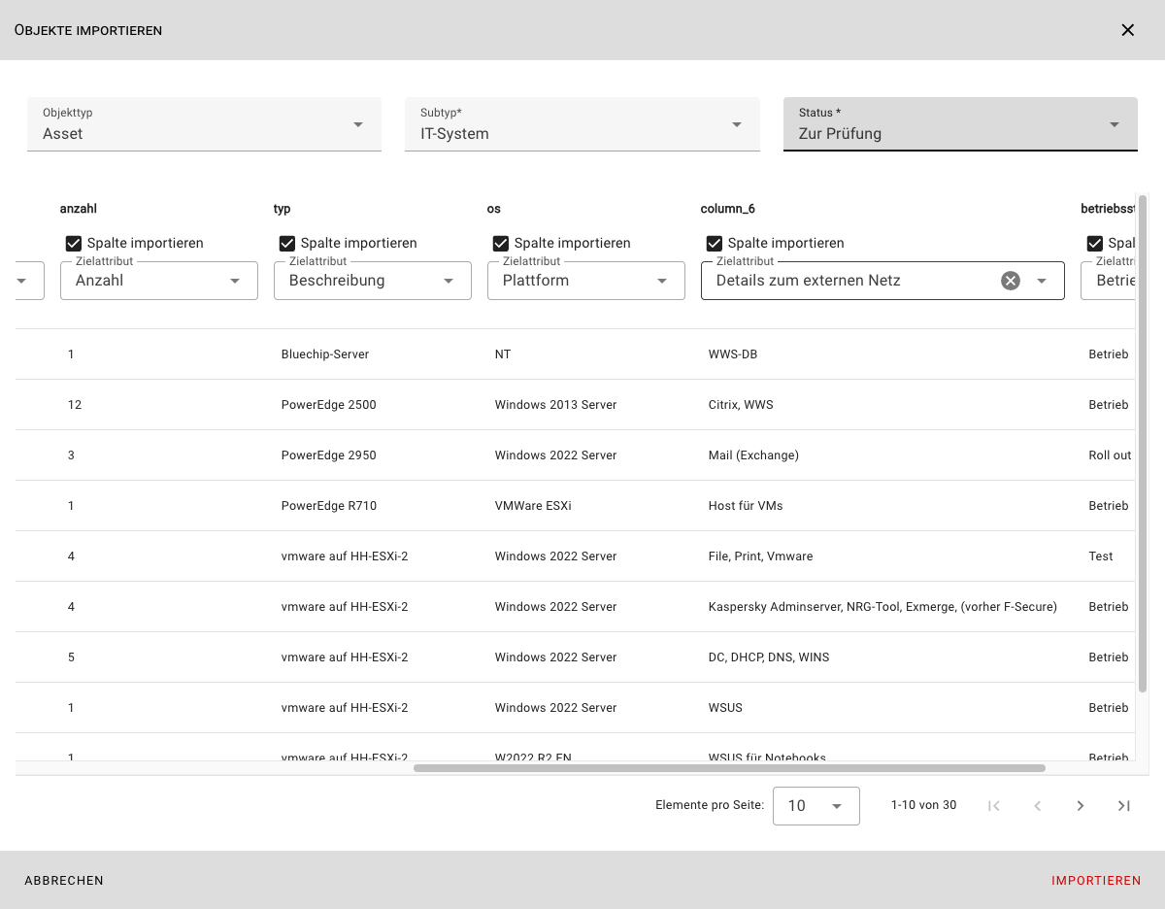The width and height of the screenshot is (1165, 909).
Task: Jump to the last page of elements
Action: 1123,806
